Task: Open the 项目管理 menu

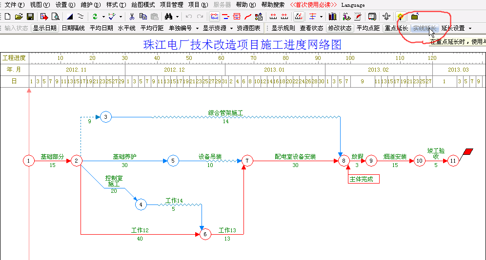Action: (171, 5)
